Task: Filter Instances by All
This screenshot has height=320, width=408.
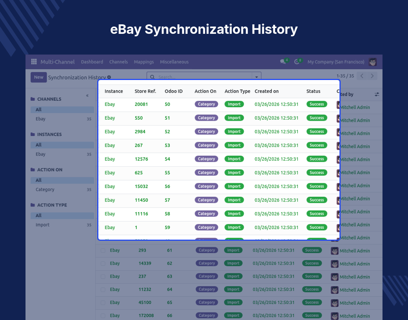Action: pyautogui.click(x=62, y=145)
